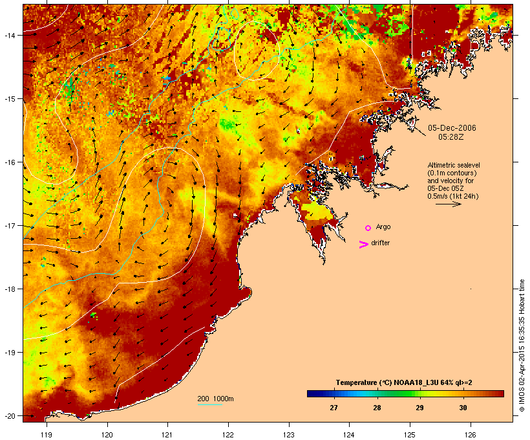Click the temperature color bar
The height and width of the screenshot is (440, 530).
click(406, 393)
